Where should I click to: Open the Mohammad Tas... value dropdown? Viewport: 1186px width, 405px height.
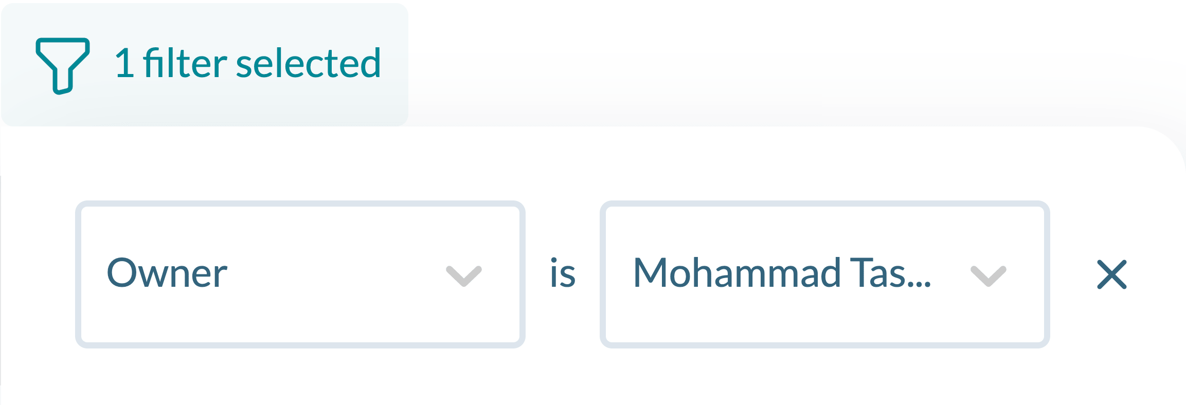pyautogui.click(x=824, y=274)
